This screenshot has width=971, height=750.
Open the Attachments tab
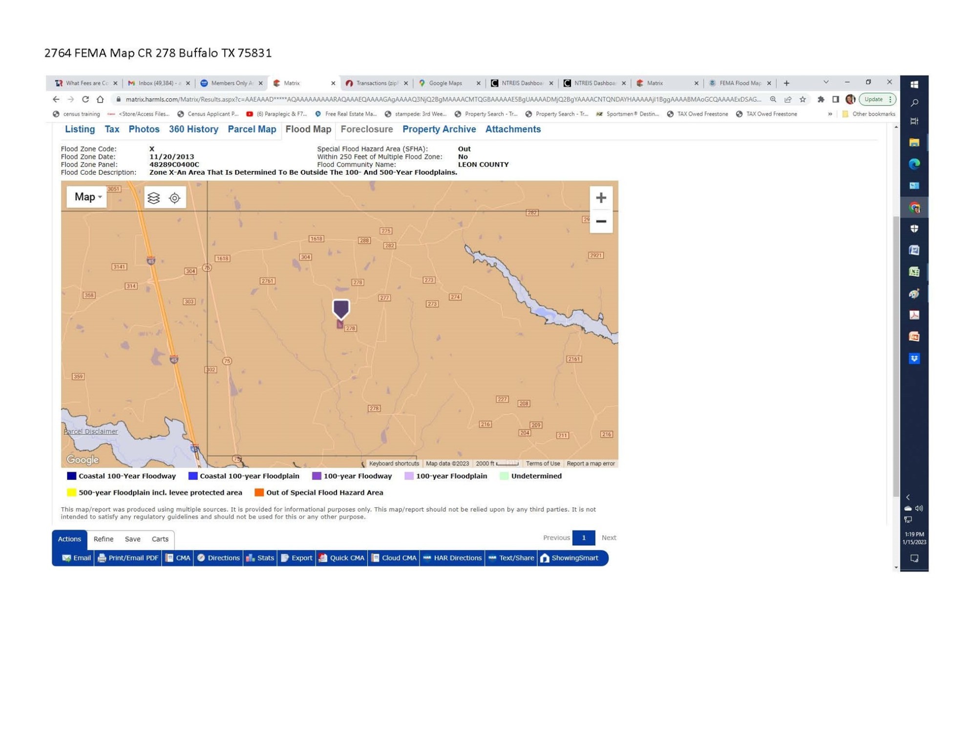pos(513,129)
